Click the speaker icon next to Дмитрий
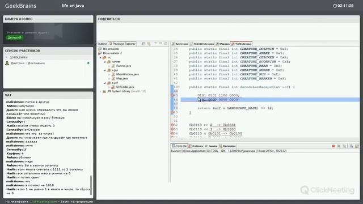Image resolution: width=363 pixels, height=204 pixels. tap(88, 63)
